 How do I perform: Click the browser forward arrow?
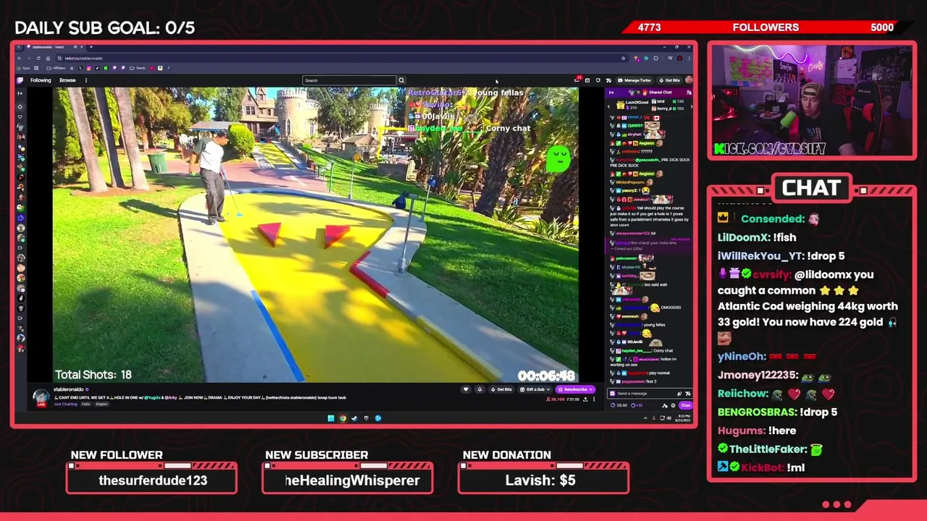[29, 58]
